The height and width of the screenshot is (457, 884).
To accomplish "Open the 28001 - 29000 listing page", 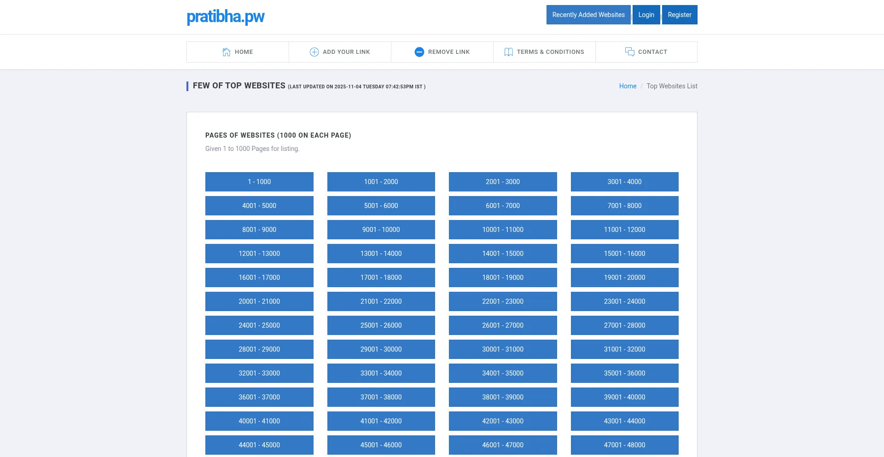I will [x=259, y=349].
